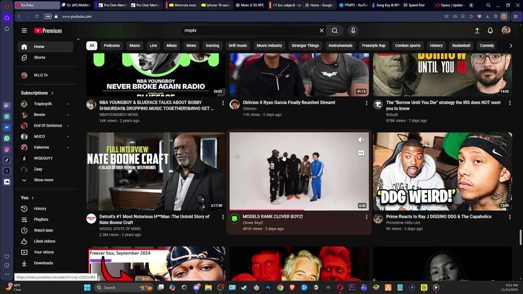Open the Kaleema subscription channel
Image resolution: width=523 pixels, height=294 pixels.
pyautogui.click(x=45, y=147)
